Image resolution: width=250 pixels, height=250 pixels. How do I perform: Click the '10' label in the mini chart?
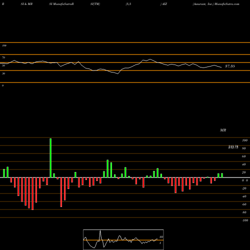[161, 237]
